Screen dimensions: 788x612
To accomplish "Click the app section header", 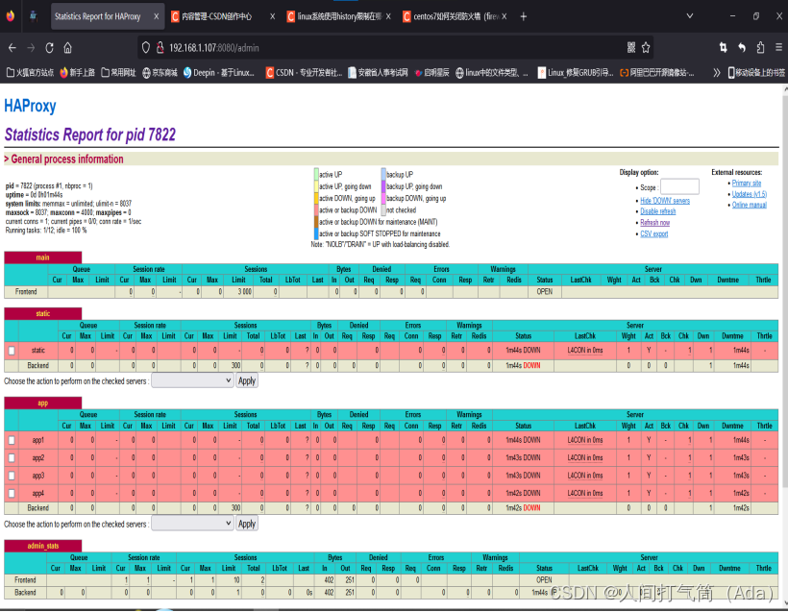I will pos(42,403).
